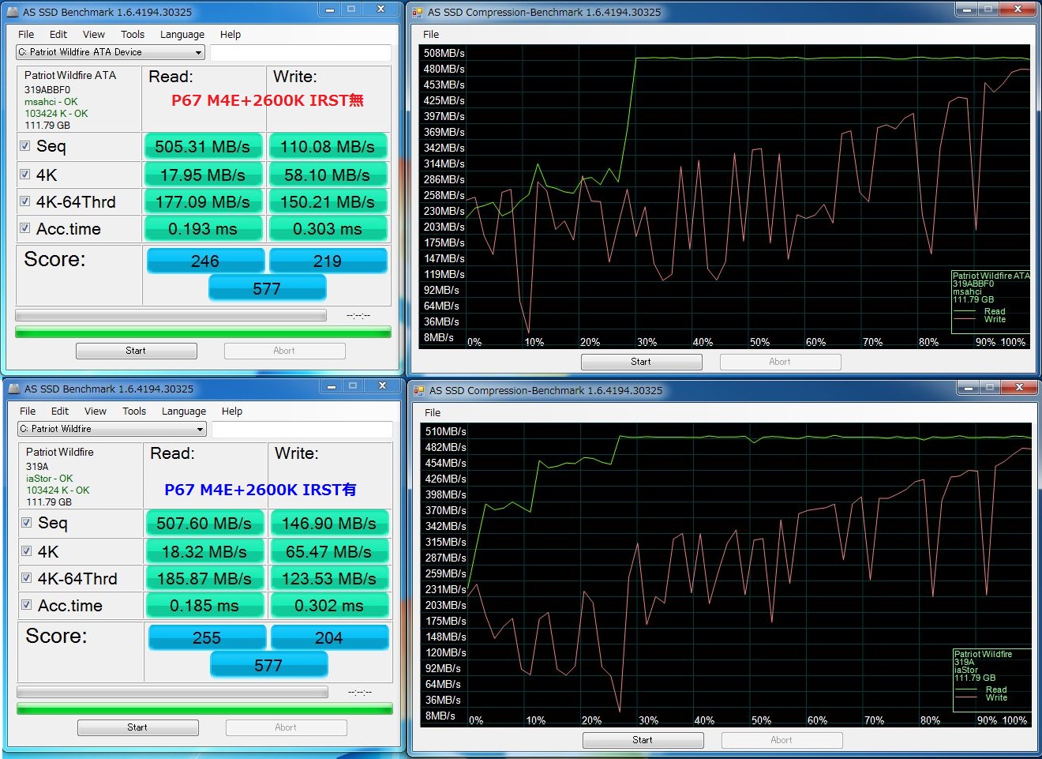
Task: Click the 58.10 MB/s 4K write value
Action: 328,175
